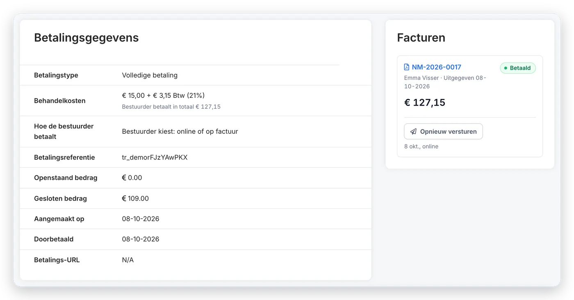Click the Openstaand bedrag label

point(66,178)
